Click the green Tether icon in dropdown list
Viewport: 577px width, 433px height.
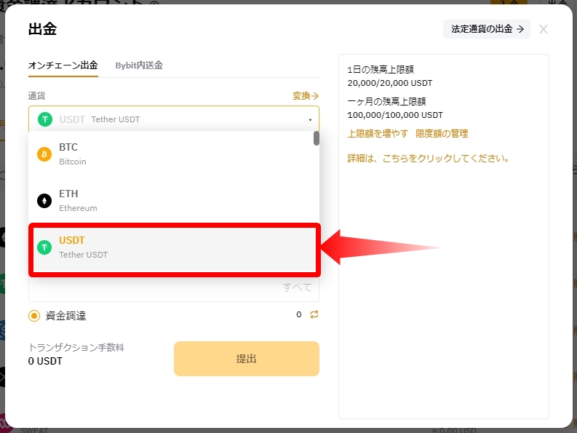click(44, 247)
